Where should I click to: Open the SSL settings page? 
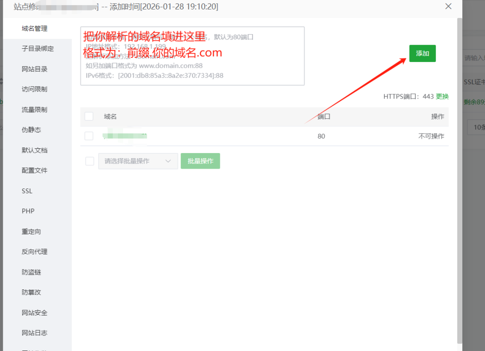click(x=27, y=191)
